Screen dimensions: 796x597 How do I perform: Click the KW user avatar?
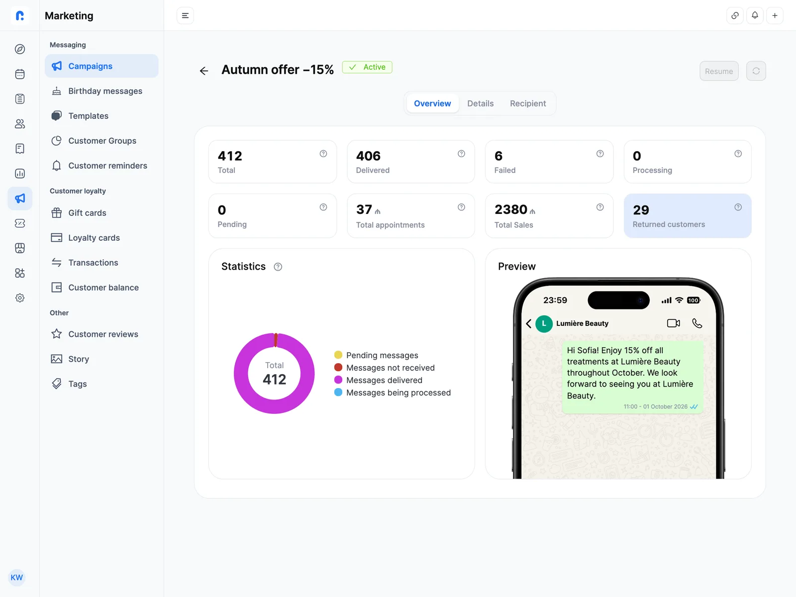[x=17, y=578]
